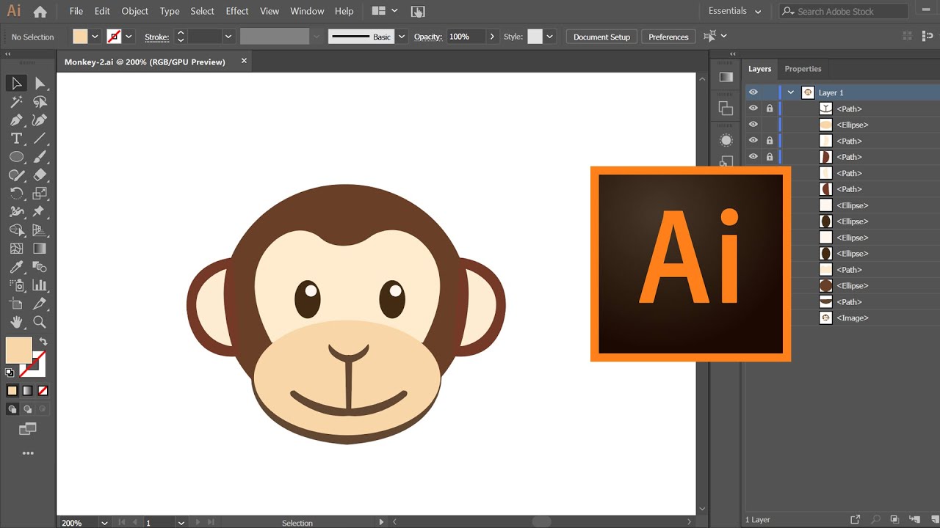Select the Rotate tool
The image size is (940, 528).
tap(16, 194)
